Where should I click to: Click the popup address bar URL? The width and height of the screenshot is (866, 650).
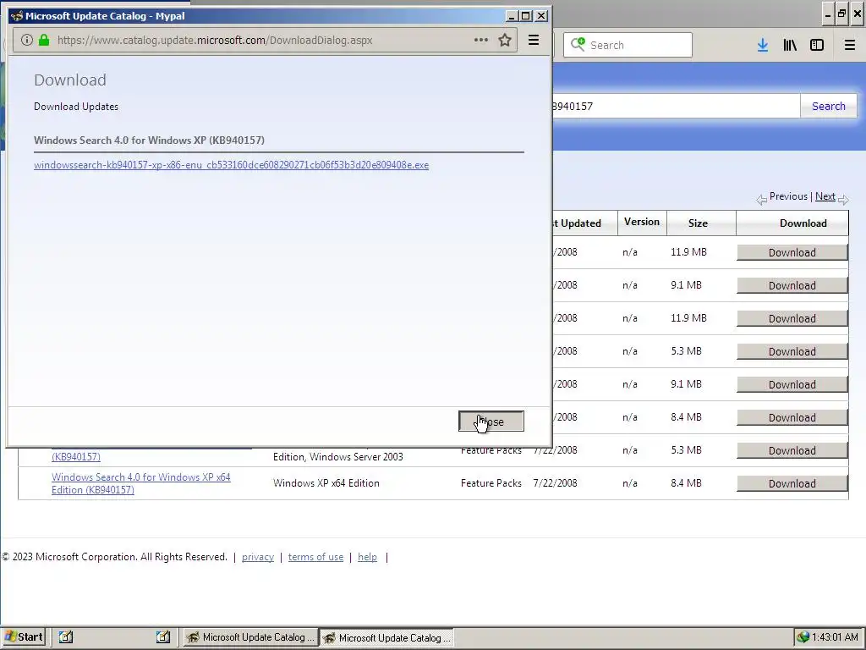click(215, 41)
